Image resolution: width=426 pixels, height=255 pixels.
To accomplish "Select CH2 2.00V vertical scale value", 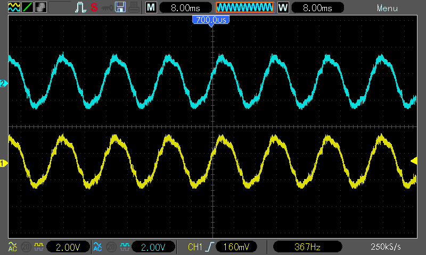I will (x=153, y=247).
